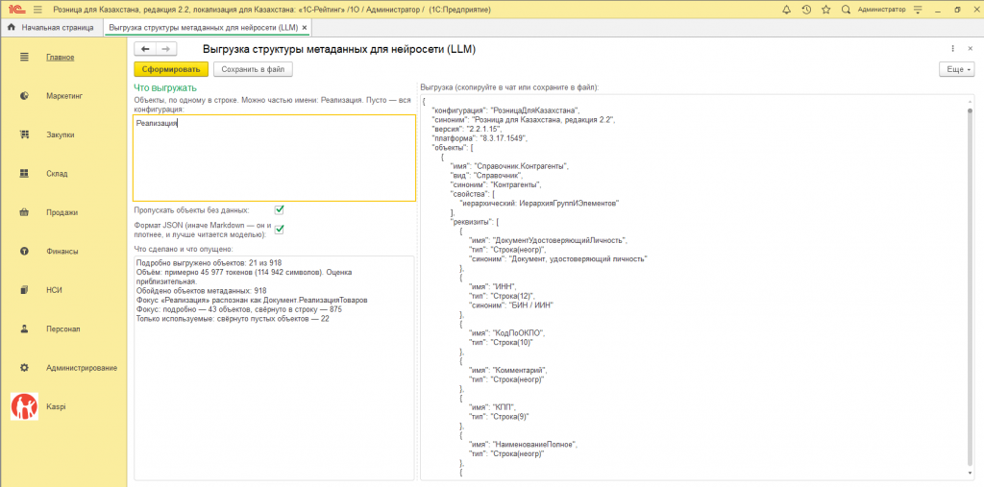Click the Сохранить в файл button

(x=253, y=69)
